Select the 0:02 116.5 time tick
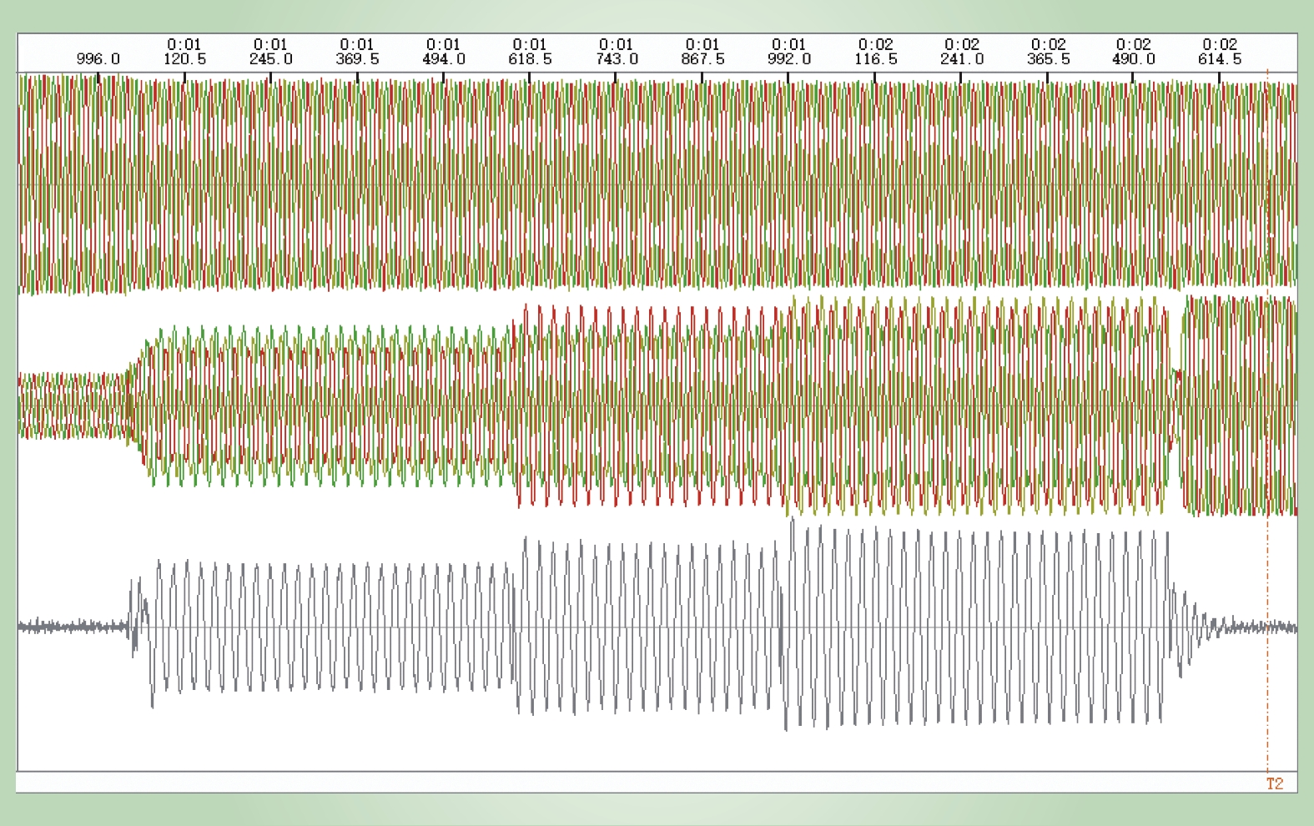The height and width of the screenshot is (826, 1314). (x=875, y=52)
